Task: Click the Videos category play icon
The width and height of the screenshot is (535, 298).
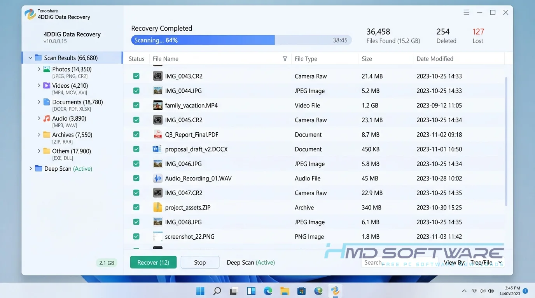Action: coord(47,85)
